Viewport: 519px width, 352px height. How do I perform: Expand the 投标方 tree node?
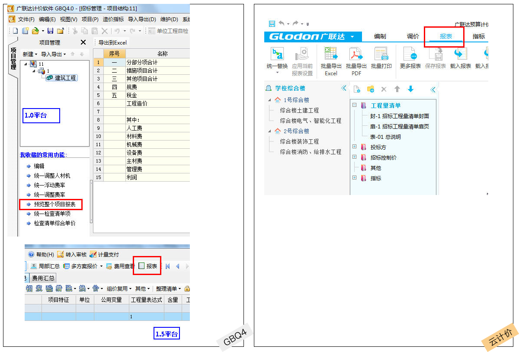354,147
